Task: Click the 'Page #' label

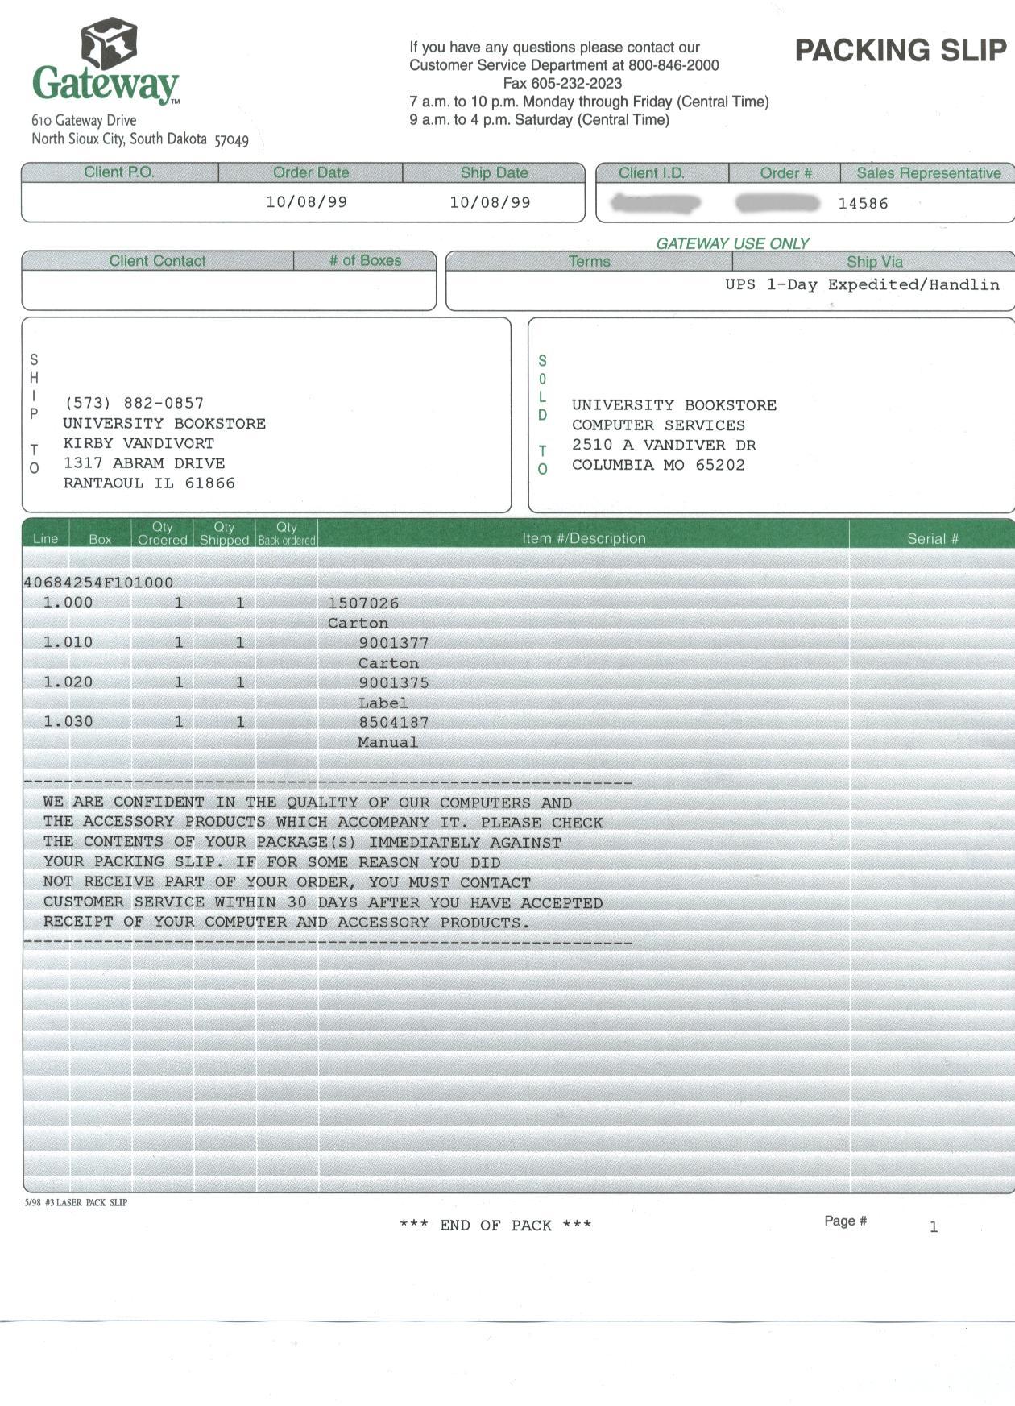Action: (x=845, y=1221)
